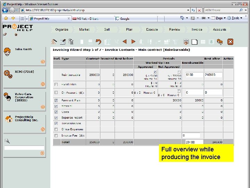This screenshot has width=250, height=188.
Task: Open the address bar dropdown arrow
Action: [x=188, y=10]
